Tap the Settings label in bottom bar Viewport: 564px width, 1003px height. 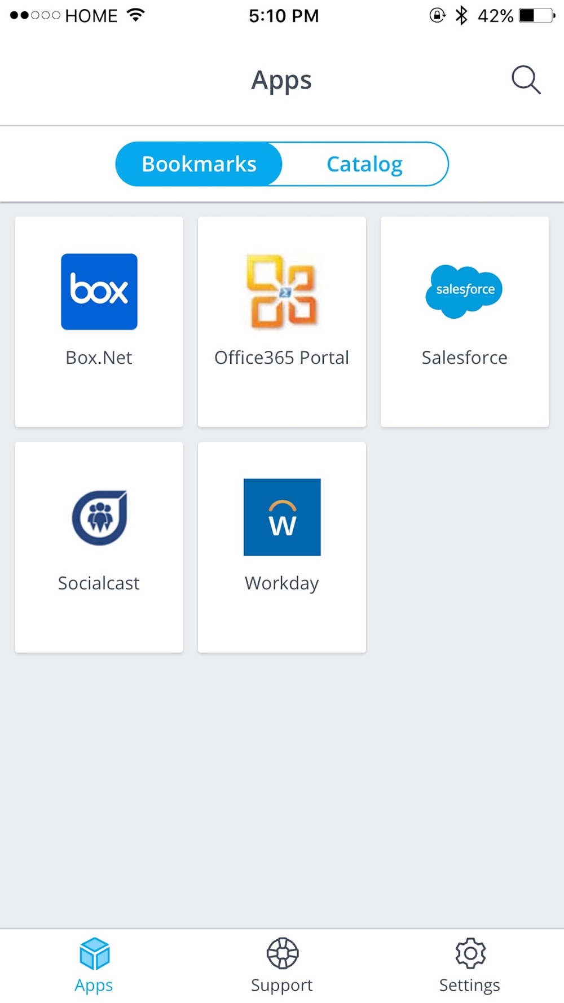(470, 986)
